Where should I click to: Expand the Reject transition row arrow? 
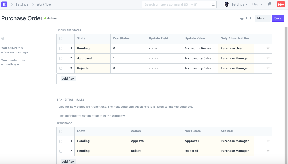268,151
